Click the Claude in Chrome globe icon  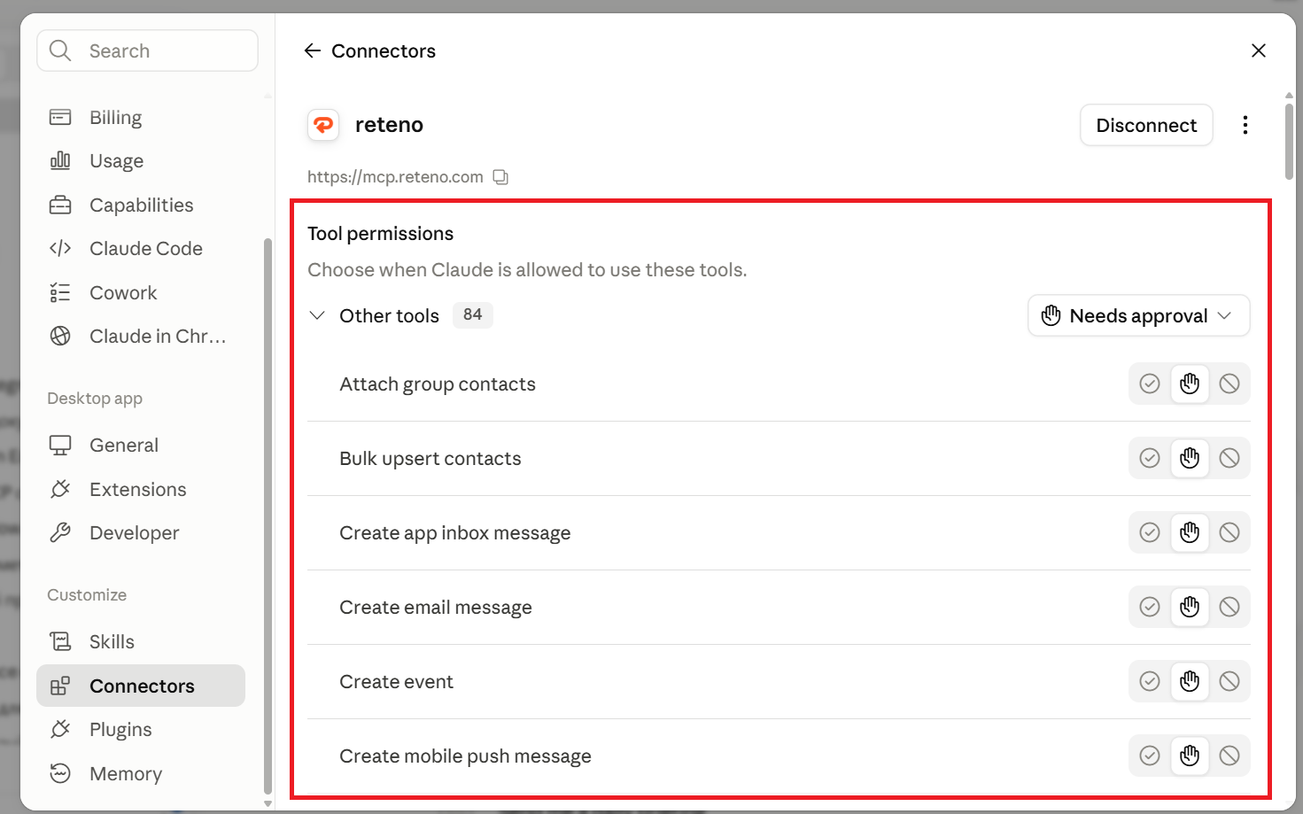click(x=60, y=336)
